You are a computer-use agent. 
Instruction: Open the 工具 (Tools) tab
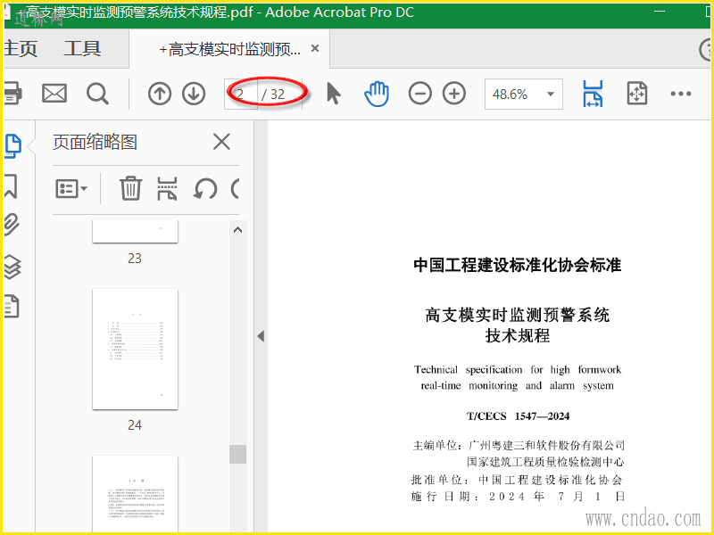(x=82, y=49)
